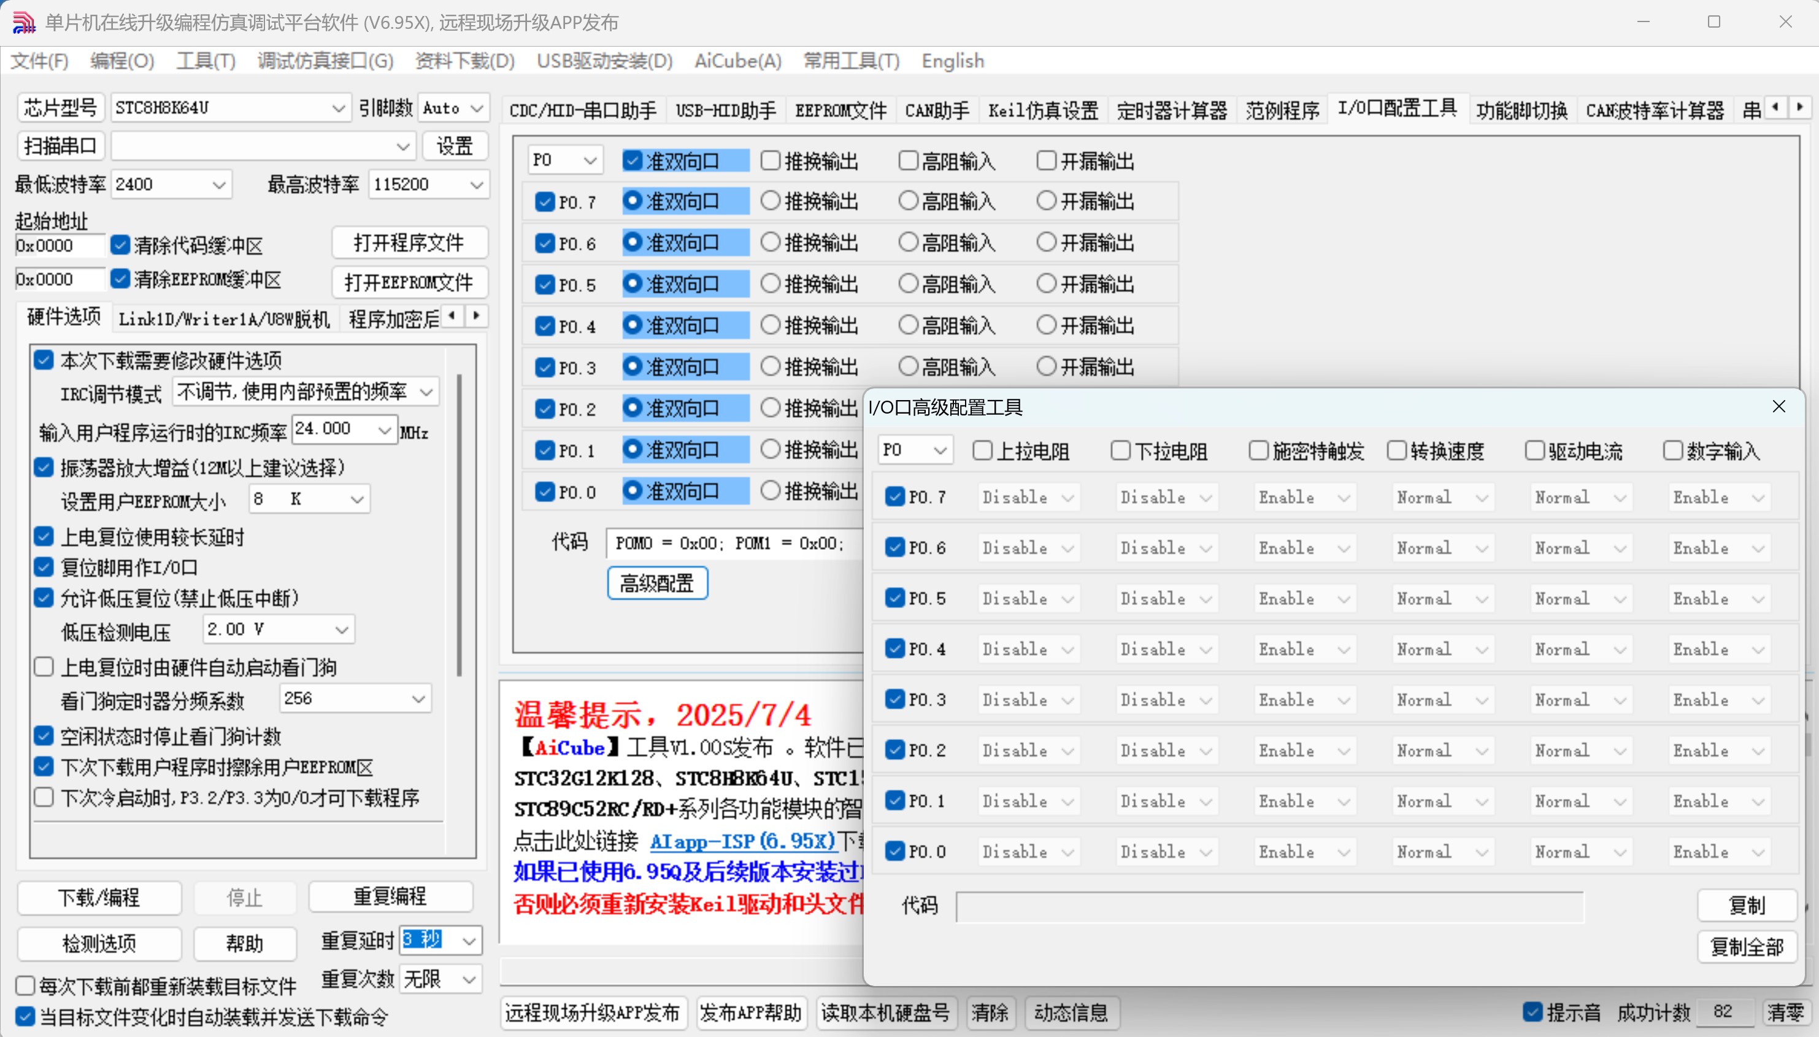
Task: Click the app logo icon in title bar
Action: (23, 22)
